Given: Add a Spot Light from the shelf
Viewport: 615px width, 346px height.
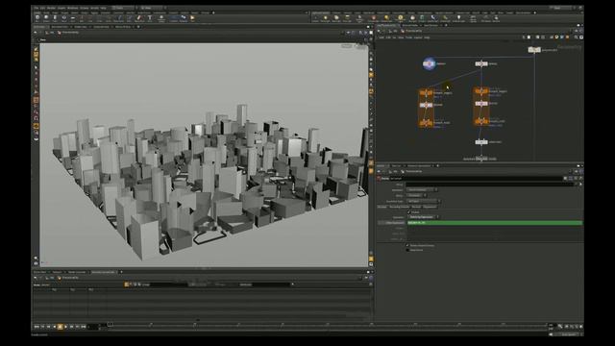Looking at the screenshot, I should pos(336,18).
